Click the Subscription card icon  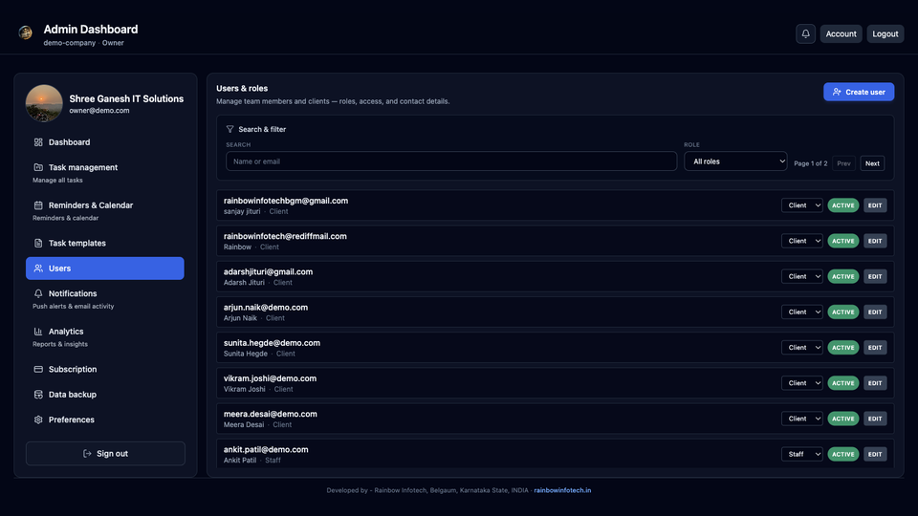pyautogui.click(x=38, y=369)
